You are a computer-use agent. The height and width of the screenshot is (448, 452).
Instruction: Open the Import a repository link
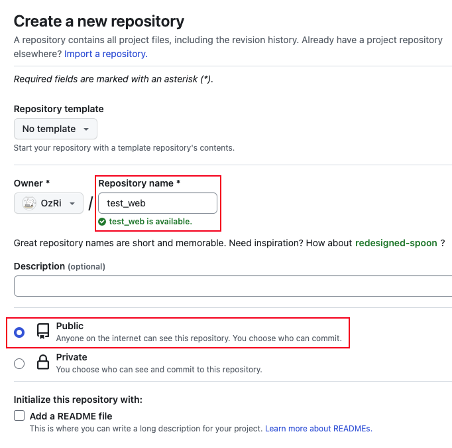(106, 54)
